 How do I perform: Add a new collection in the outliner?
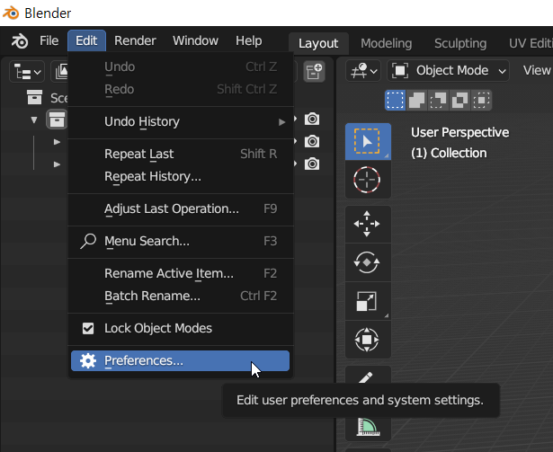click(x=314, y=71)
